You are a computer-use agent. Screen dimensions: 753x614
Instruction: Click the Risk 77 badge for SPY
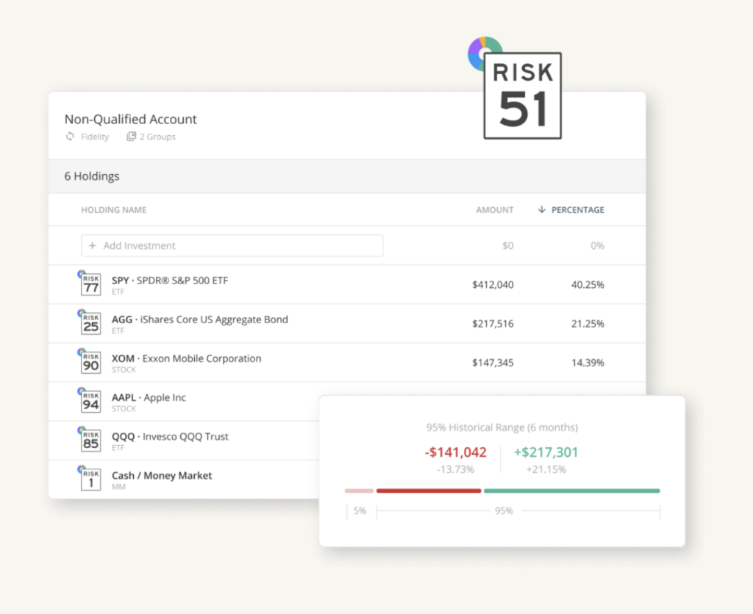click(90, 284)
